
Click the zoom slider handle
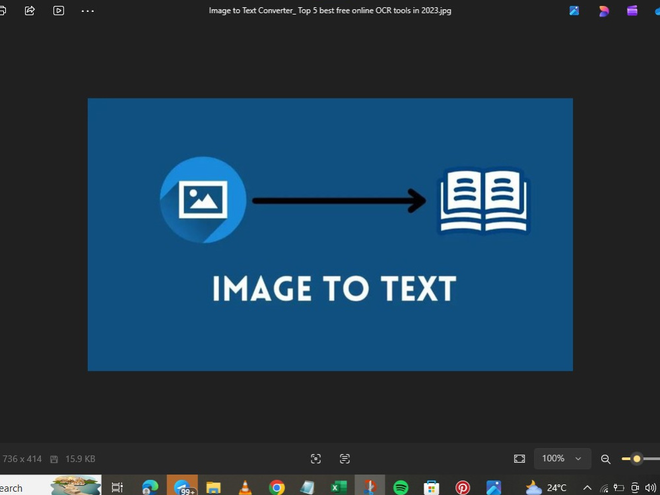[x=637, y=459]
